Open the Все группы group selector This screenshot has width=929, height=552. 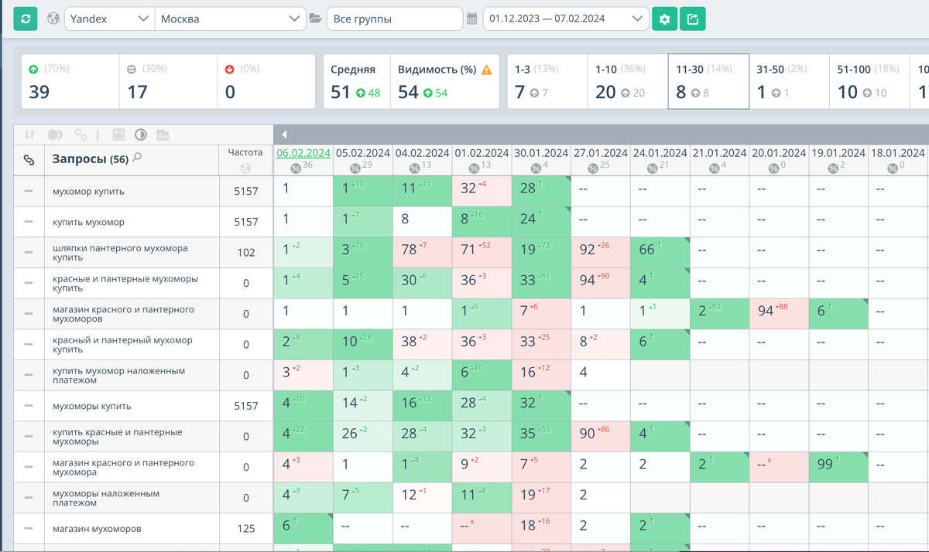click(x=394, y=19)
